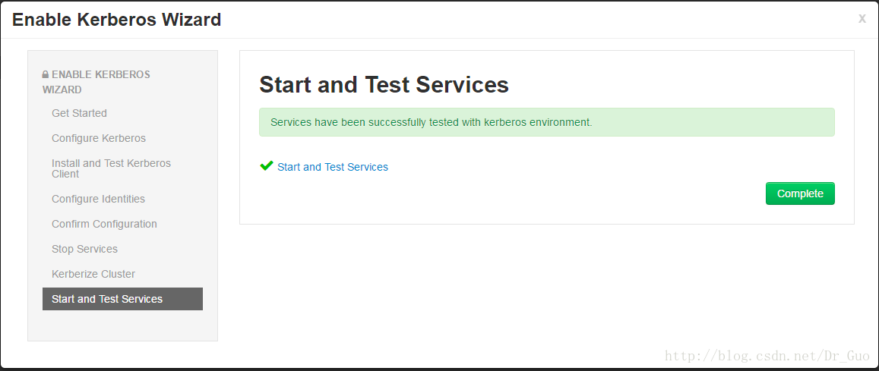Image resolution: width=879 pixels, height=371 pixels.
Task: Open the Start and Test Services link
Action: coord(333,167)
